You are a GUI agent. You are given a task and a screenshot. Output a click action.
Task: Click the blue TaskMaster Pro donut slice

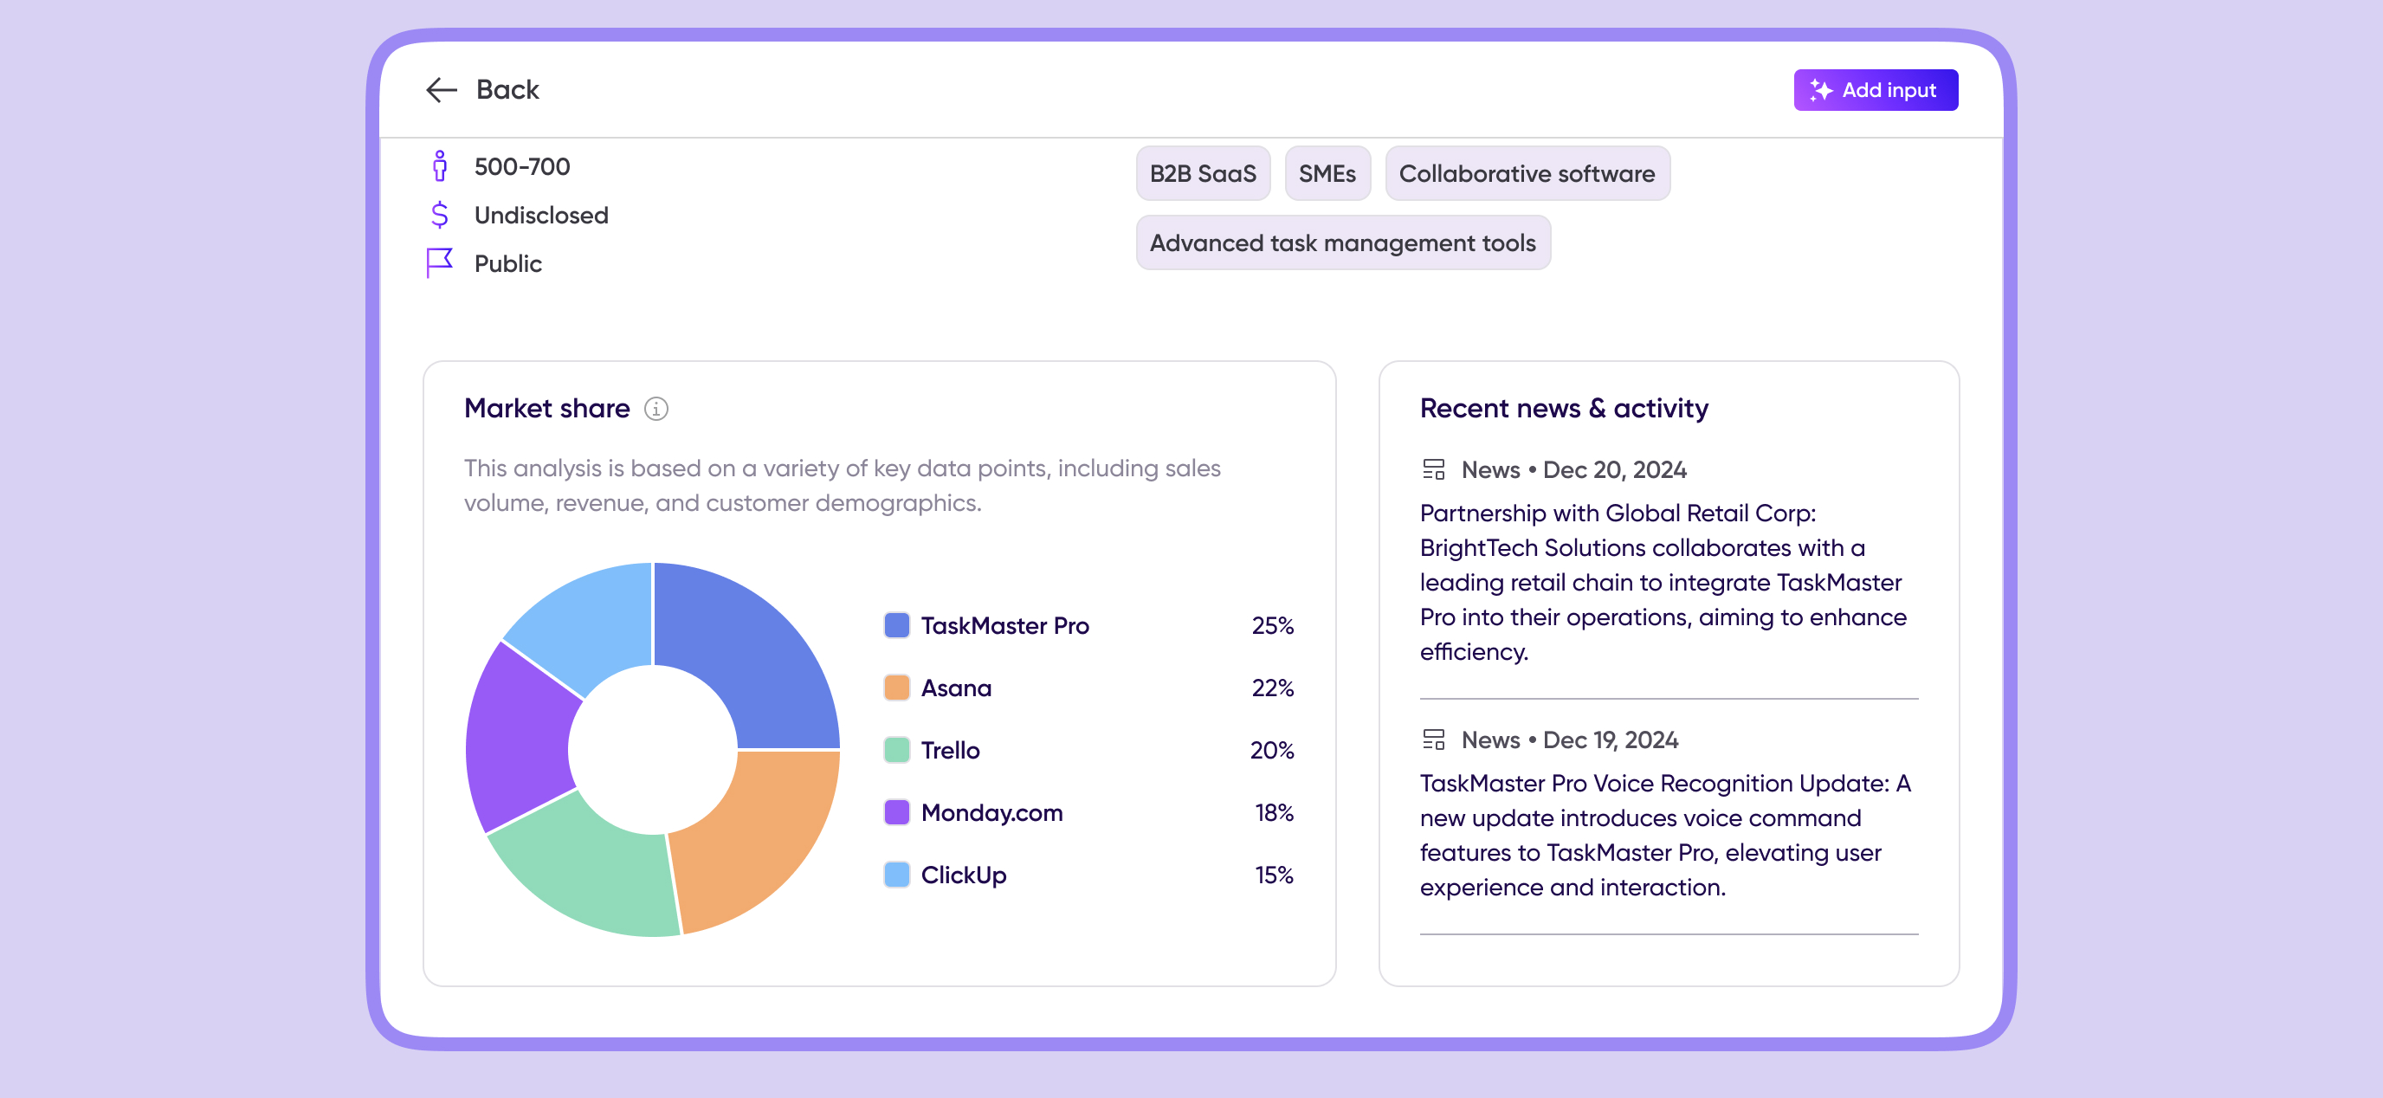pyautogui.click(x=749, y=654)
